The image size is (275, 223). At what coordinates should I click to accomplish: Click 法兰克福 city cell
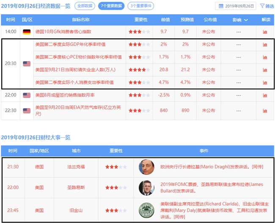click(x=76, y=167)
